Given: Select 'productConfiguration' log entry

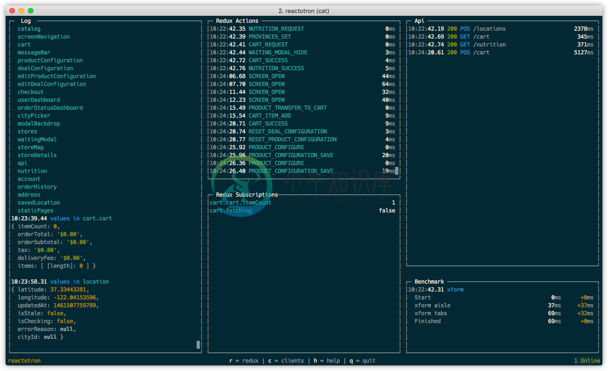Looking at the screenshot, I should (50, 60).
